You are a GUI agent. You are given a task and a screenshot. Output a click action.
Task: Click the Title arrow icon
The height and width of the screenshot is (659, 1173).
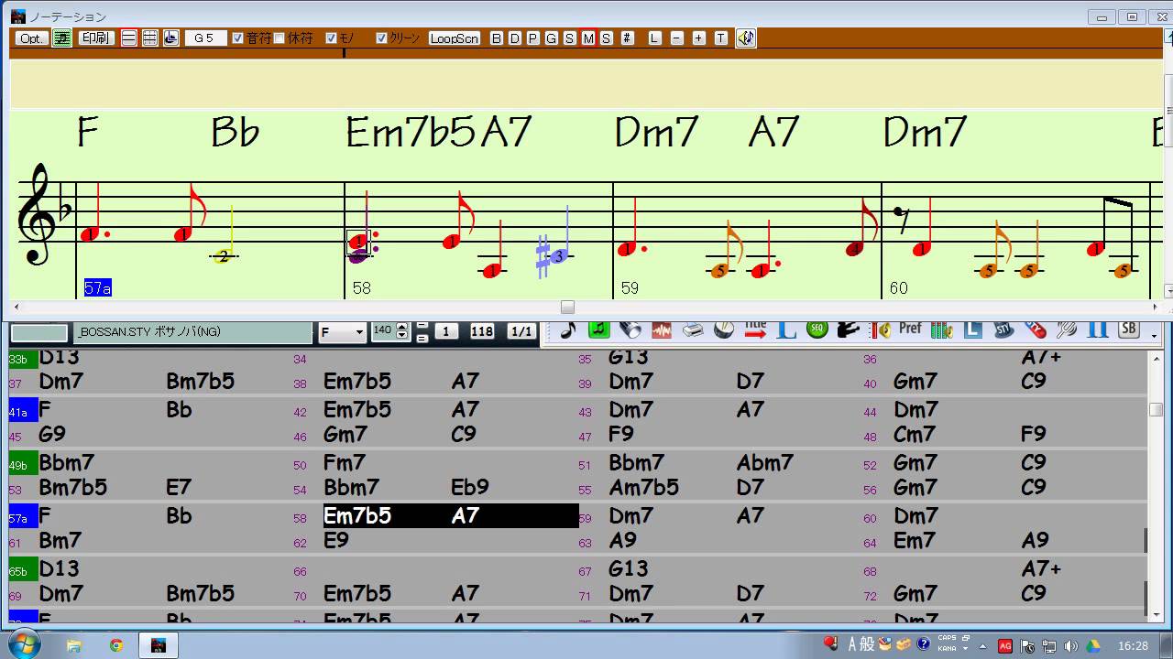(755, 329)
